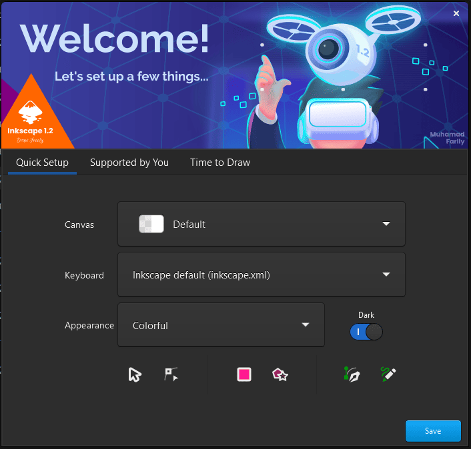The height and width of the screenshot is (449, 471).
Task: Click the "Canvas" label
Action: (x=79, y=224)
